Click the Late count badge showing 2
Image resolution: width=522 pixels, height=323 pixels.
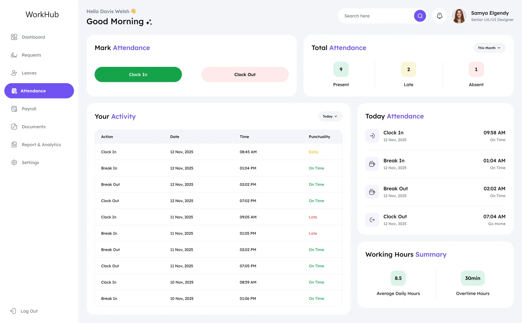(x=408, y=69)
